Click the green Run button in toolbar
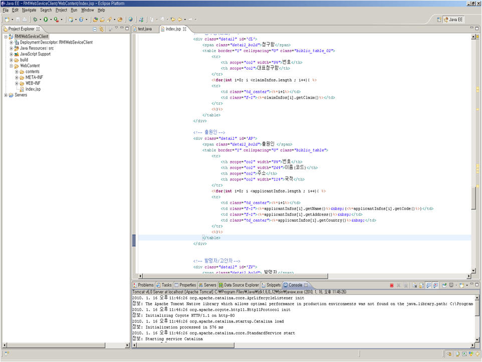This screenshot has height=362, width=482. [46, 20]
